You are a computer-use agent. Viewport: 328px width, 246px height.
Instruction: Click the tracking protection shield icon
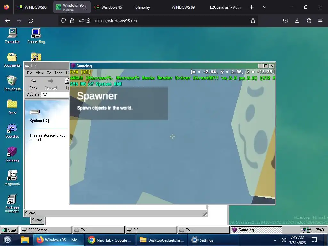pos(63,20)
